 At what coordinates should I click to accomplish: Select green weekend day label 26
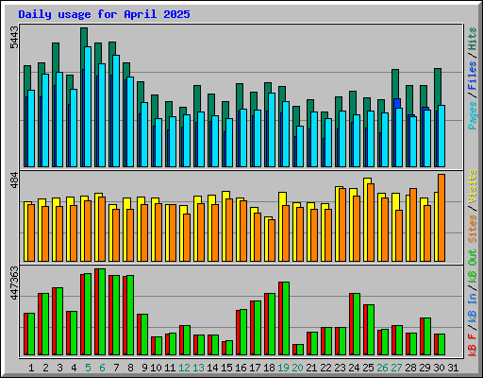click(382, 368)
